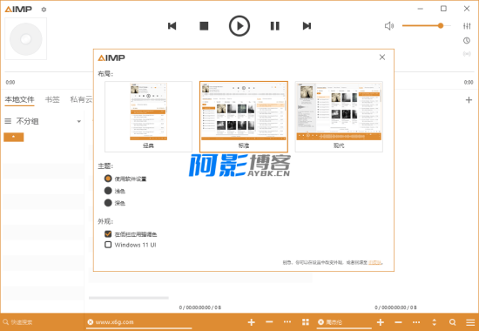Mute audio via the speaker icon
Viewport: 479px width, 331px height.
pos(389,26)
